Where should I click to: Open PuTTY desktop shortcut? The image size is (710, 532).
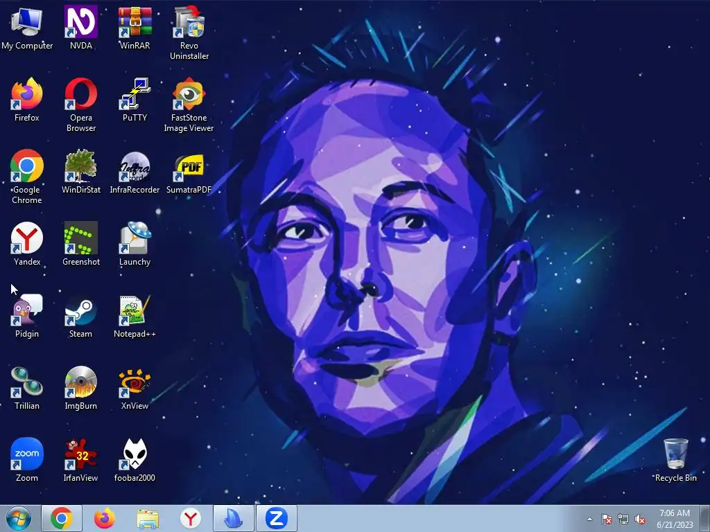click(x=135, y=100)
